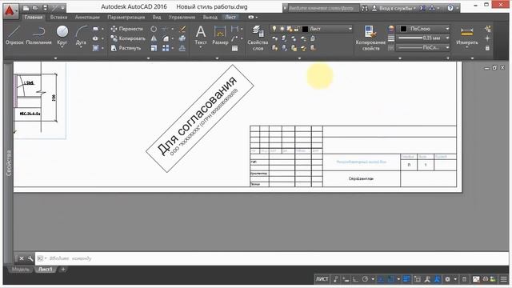Select the Scale tool icon
Image resolution: width=512 pixels, height=288 pixels.
(x=154, y=48)
